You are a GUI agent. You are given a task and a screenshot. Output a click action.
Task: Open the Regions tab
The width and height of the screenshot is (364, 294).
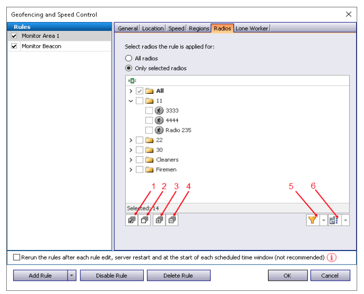tap(199, 28)
